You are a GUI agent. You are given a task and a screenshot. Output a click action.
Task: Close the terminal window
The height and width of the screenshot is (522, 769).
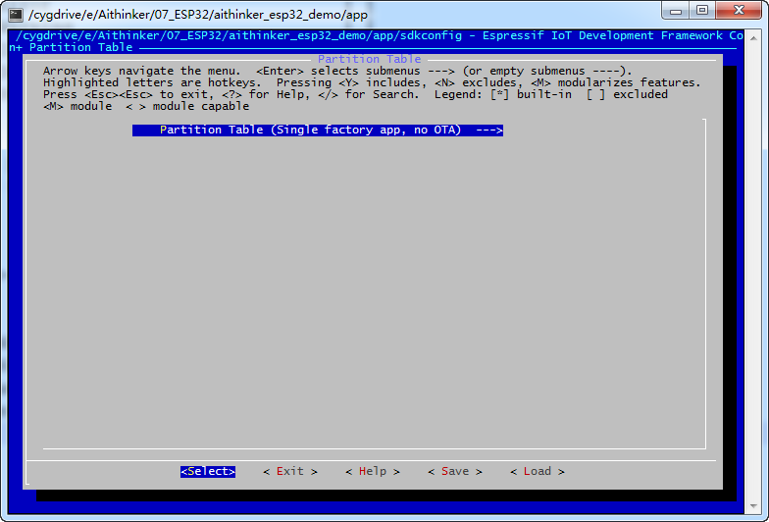(739, 10)
